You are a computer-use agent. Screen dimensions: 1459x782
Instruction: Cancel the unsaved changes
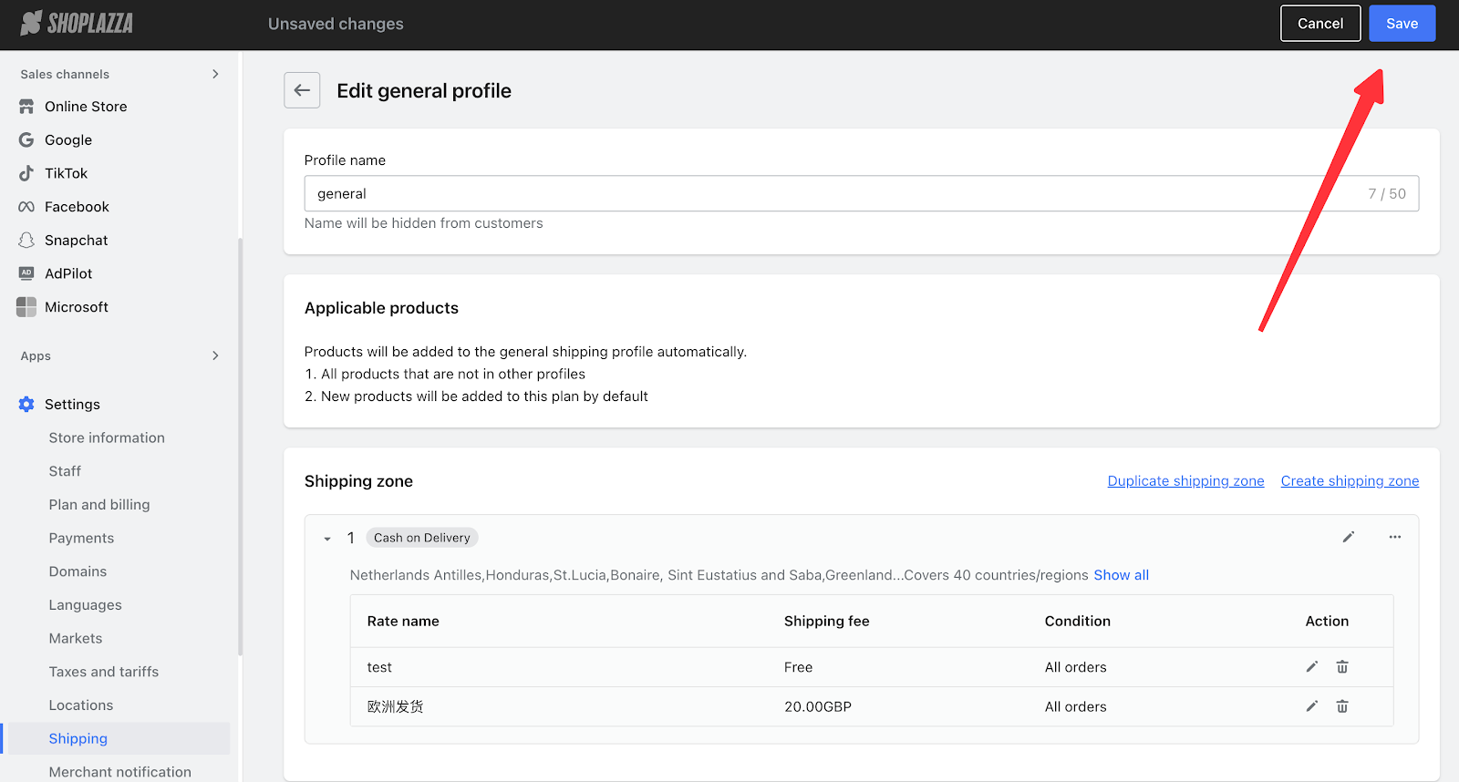1319,24
